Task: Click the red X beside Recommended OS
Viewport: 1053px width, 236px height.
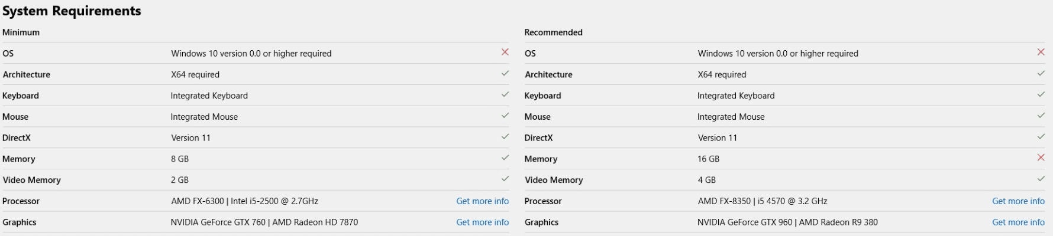Action: (1041, 53)
